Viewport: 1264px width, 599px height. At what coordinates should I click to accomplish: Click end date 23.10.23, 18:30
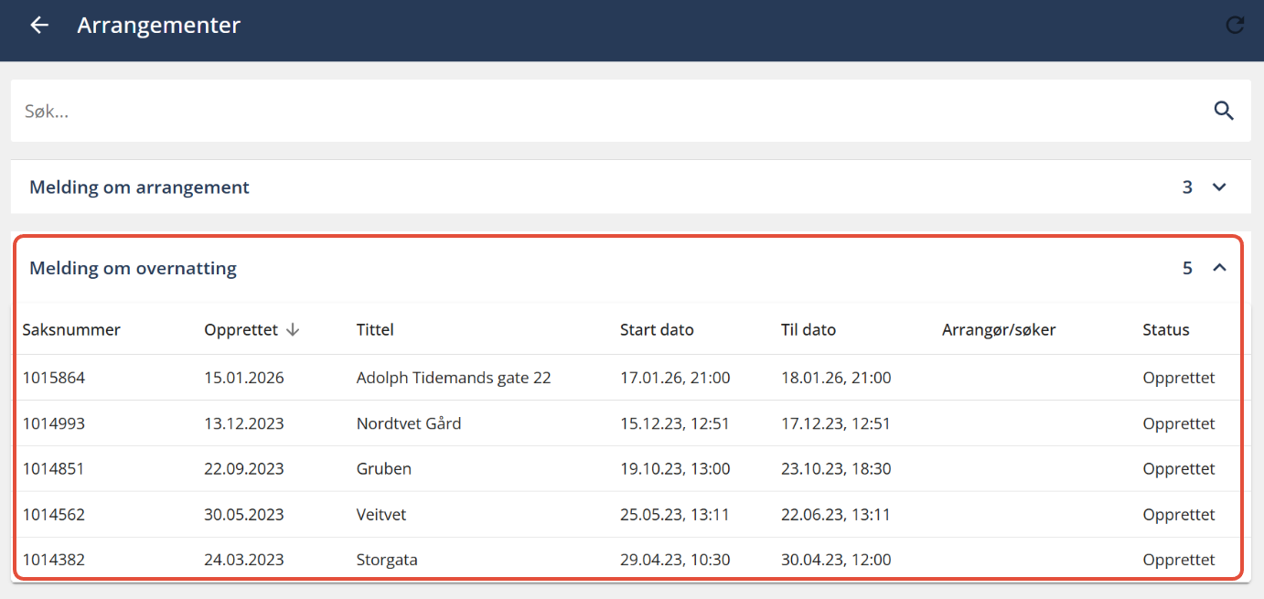(x=836, y=469)
